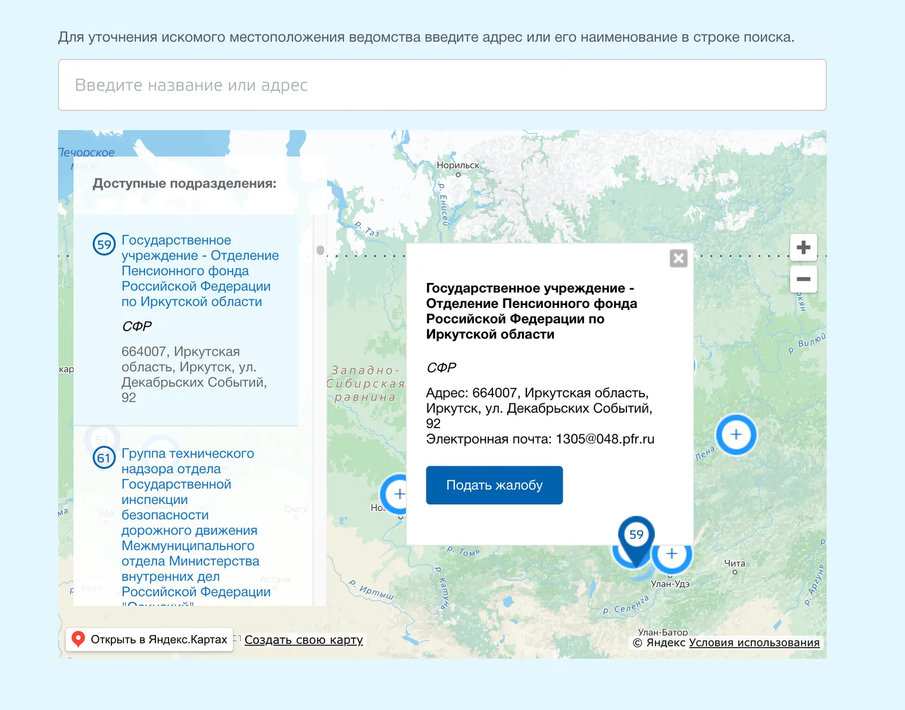Click the zoom in plus icon on map
The image size is (905, 710).
pyautogui.click(x=803, y=247)
